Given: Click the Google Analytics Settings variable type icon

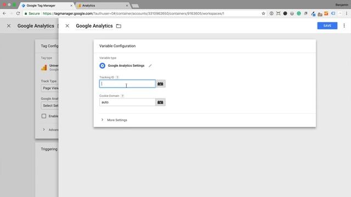Looking at the screenshot, I should tap(103, 66).
